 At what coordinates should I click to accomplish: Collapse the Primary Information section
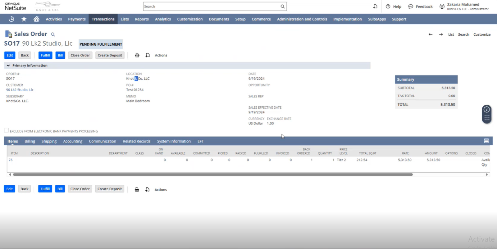[8, 66]
